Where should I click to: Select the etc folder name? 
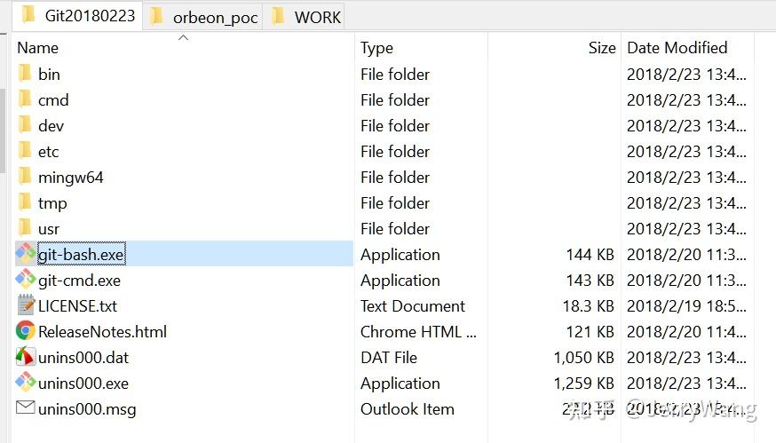pos(49,152)
